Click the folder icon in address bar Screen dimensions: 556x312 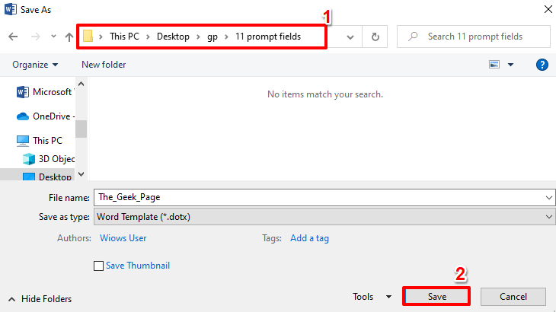click(88, 36)
